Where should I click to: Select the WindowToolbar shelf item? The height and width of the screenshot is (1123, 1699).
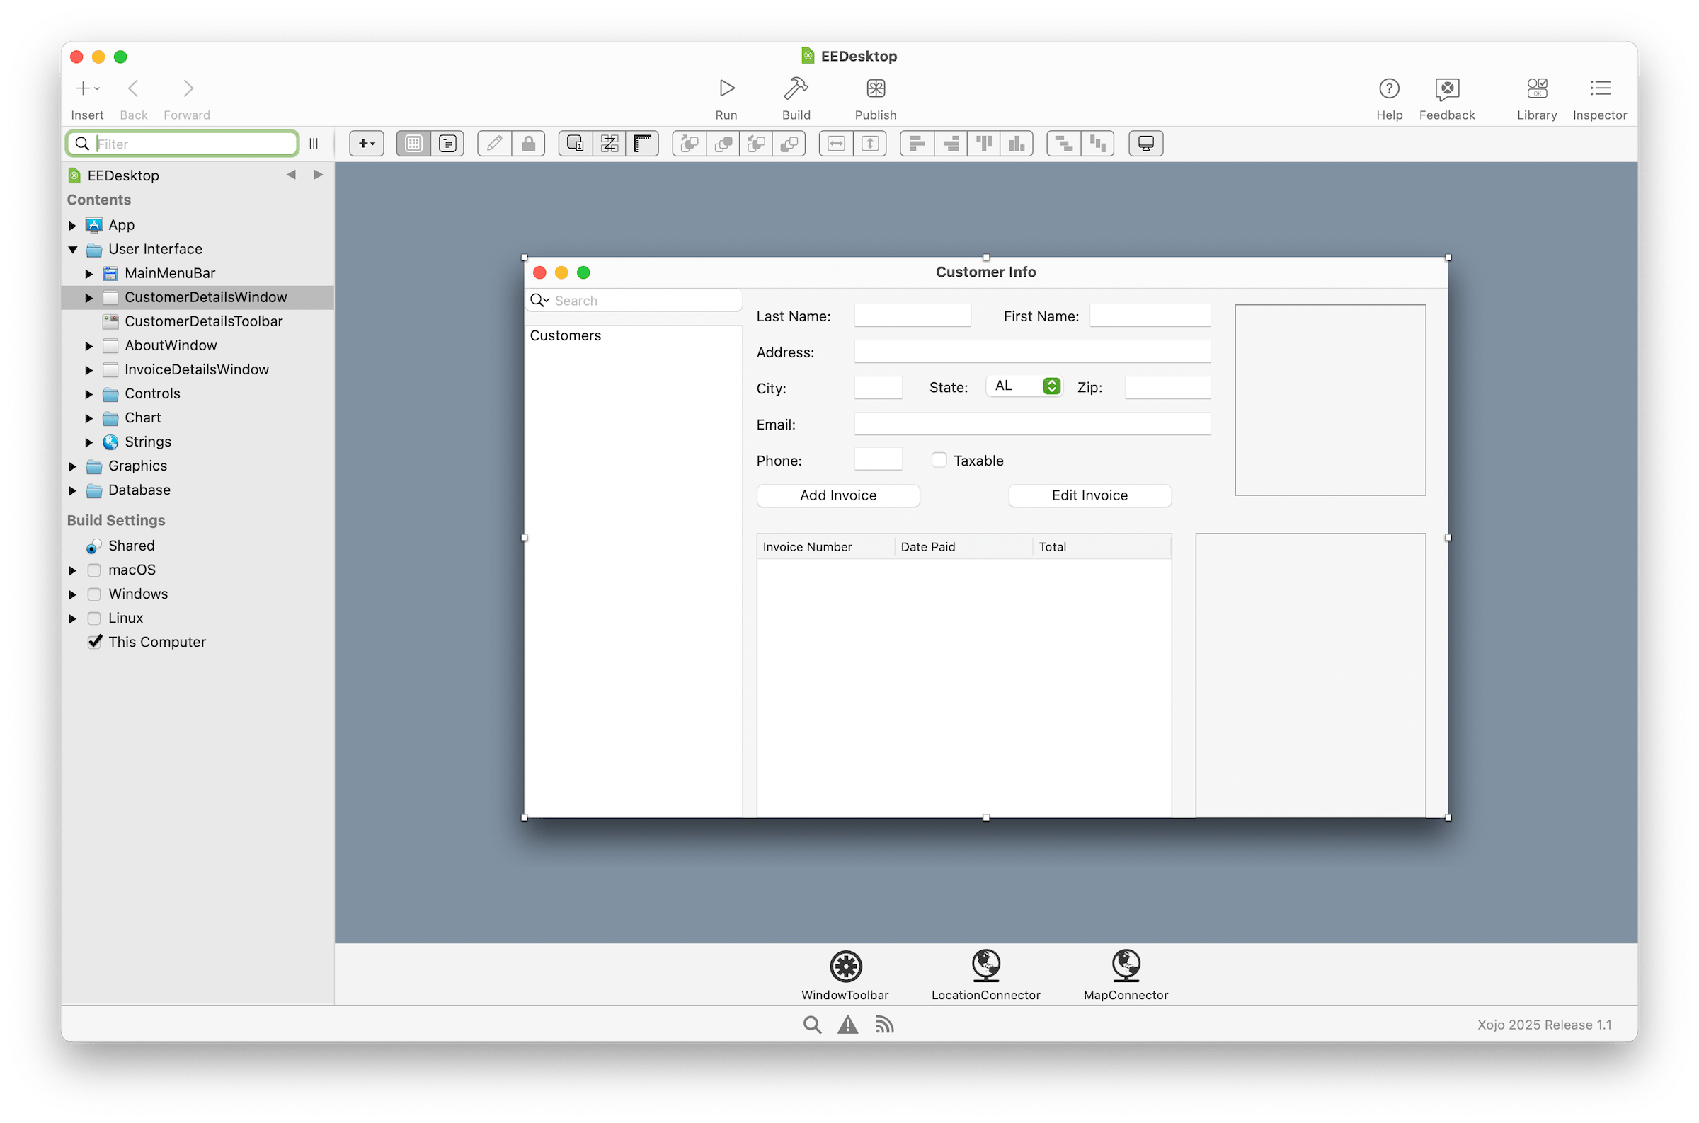click(846, 974)
